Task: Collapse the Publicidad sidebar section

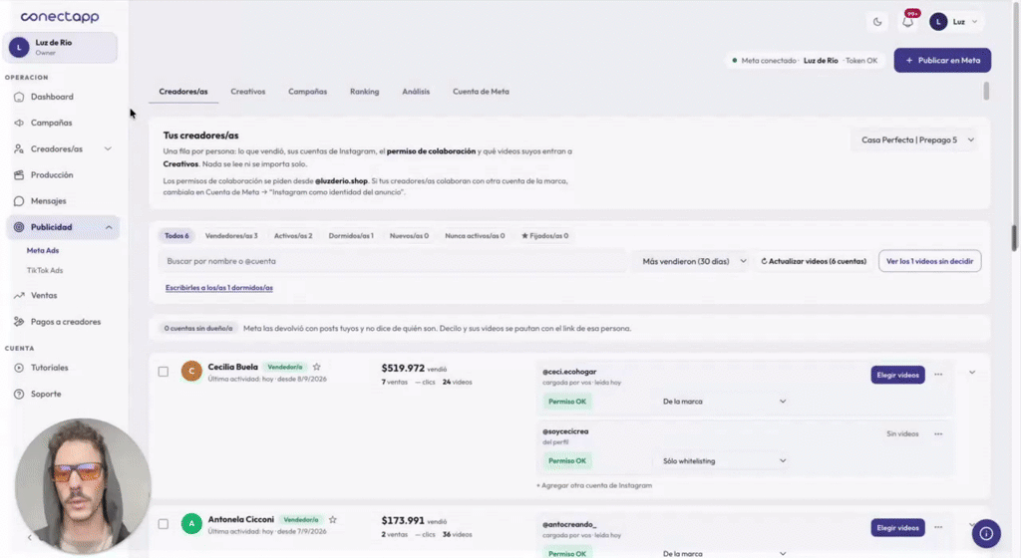Action: click(x=109, y=227)
